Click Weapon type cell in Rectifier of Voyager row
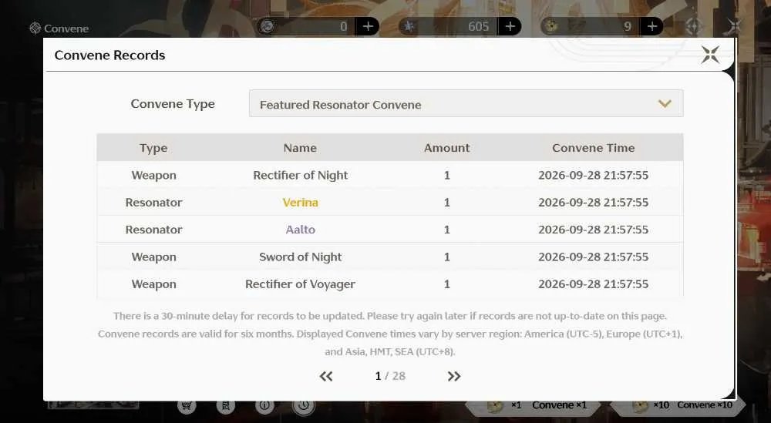 [x=154, y=284]
